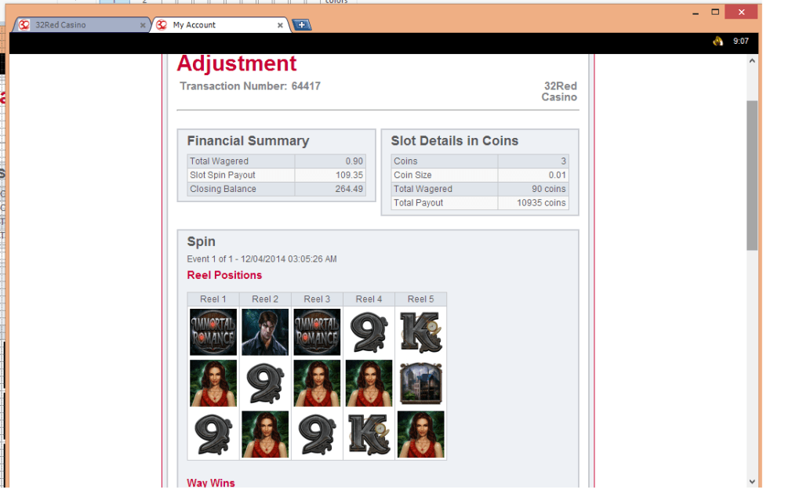Click the 9 symbol in Reel 2 middle row
Screen dimensions: 803x500
(x=265, y=382)
